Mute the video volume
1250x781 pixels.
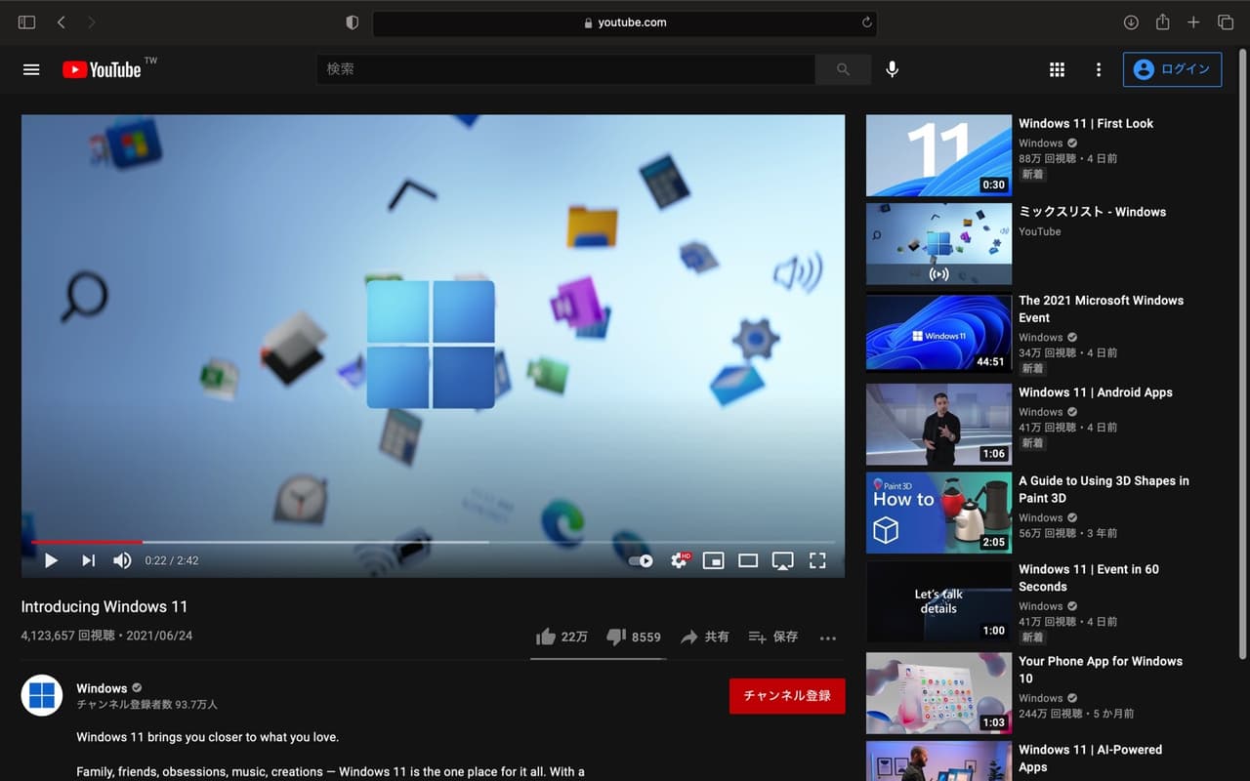tap(122, 560)
